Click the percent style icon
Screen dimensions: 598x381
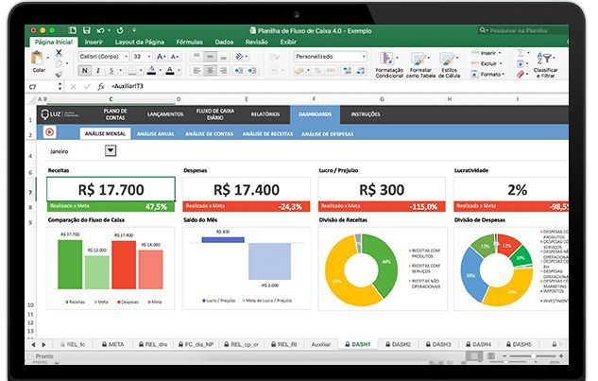(x=317, y=71)
